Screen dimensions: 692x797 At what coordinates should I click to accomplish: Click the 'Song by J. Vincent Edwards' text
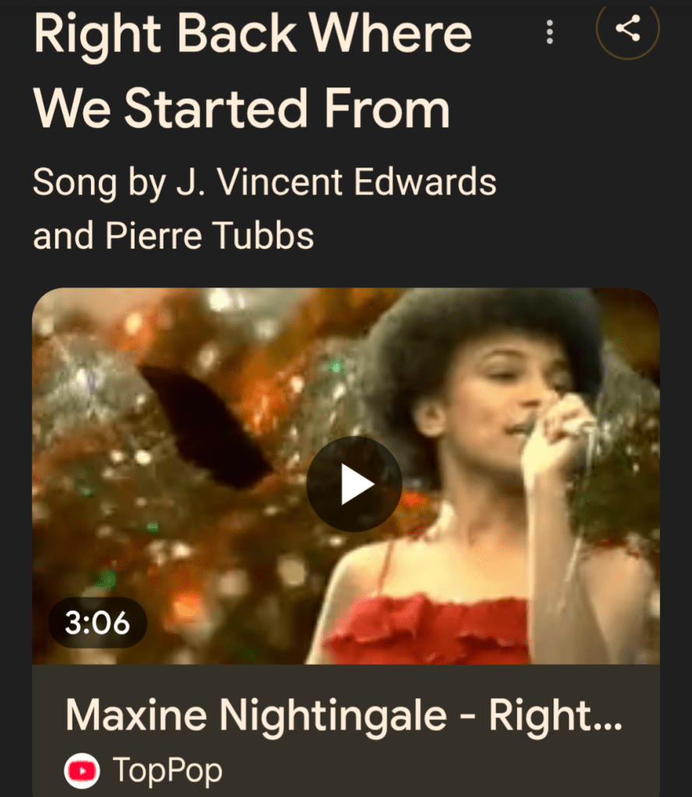pyautogui.click(x=265, y=182)
